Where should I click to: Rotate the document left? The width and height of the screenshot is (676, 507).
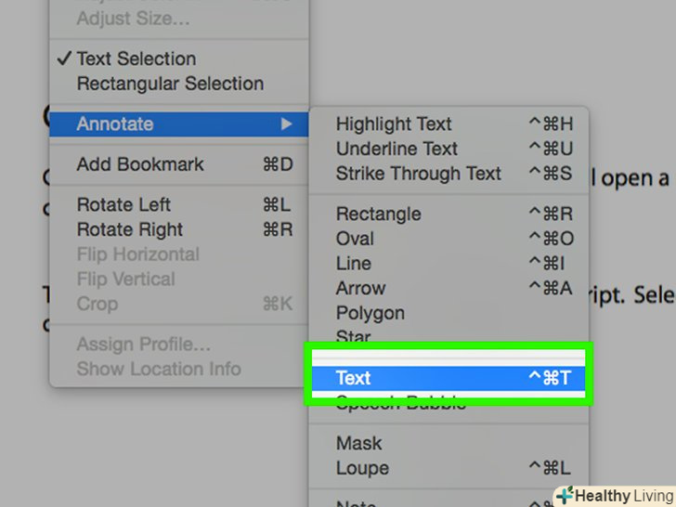coord(124,205)
